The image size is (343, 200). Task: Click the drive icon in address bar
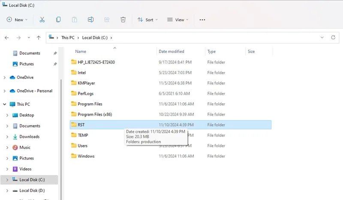[x=51, y=37]
